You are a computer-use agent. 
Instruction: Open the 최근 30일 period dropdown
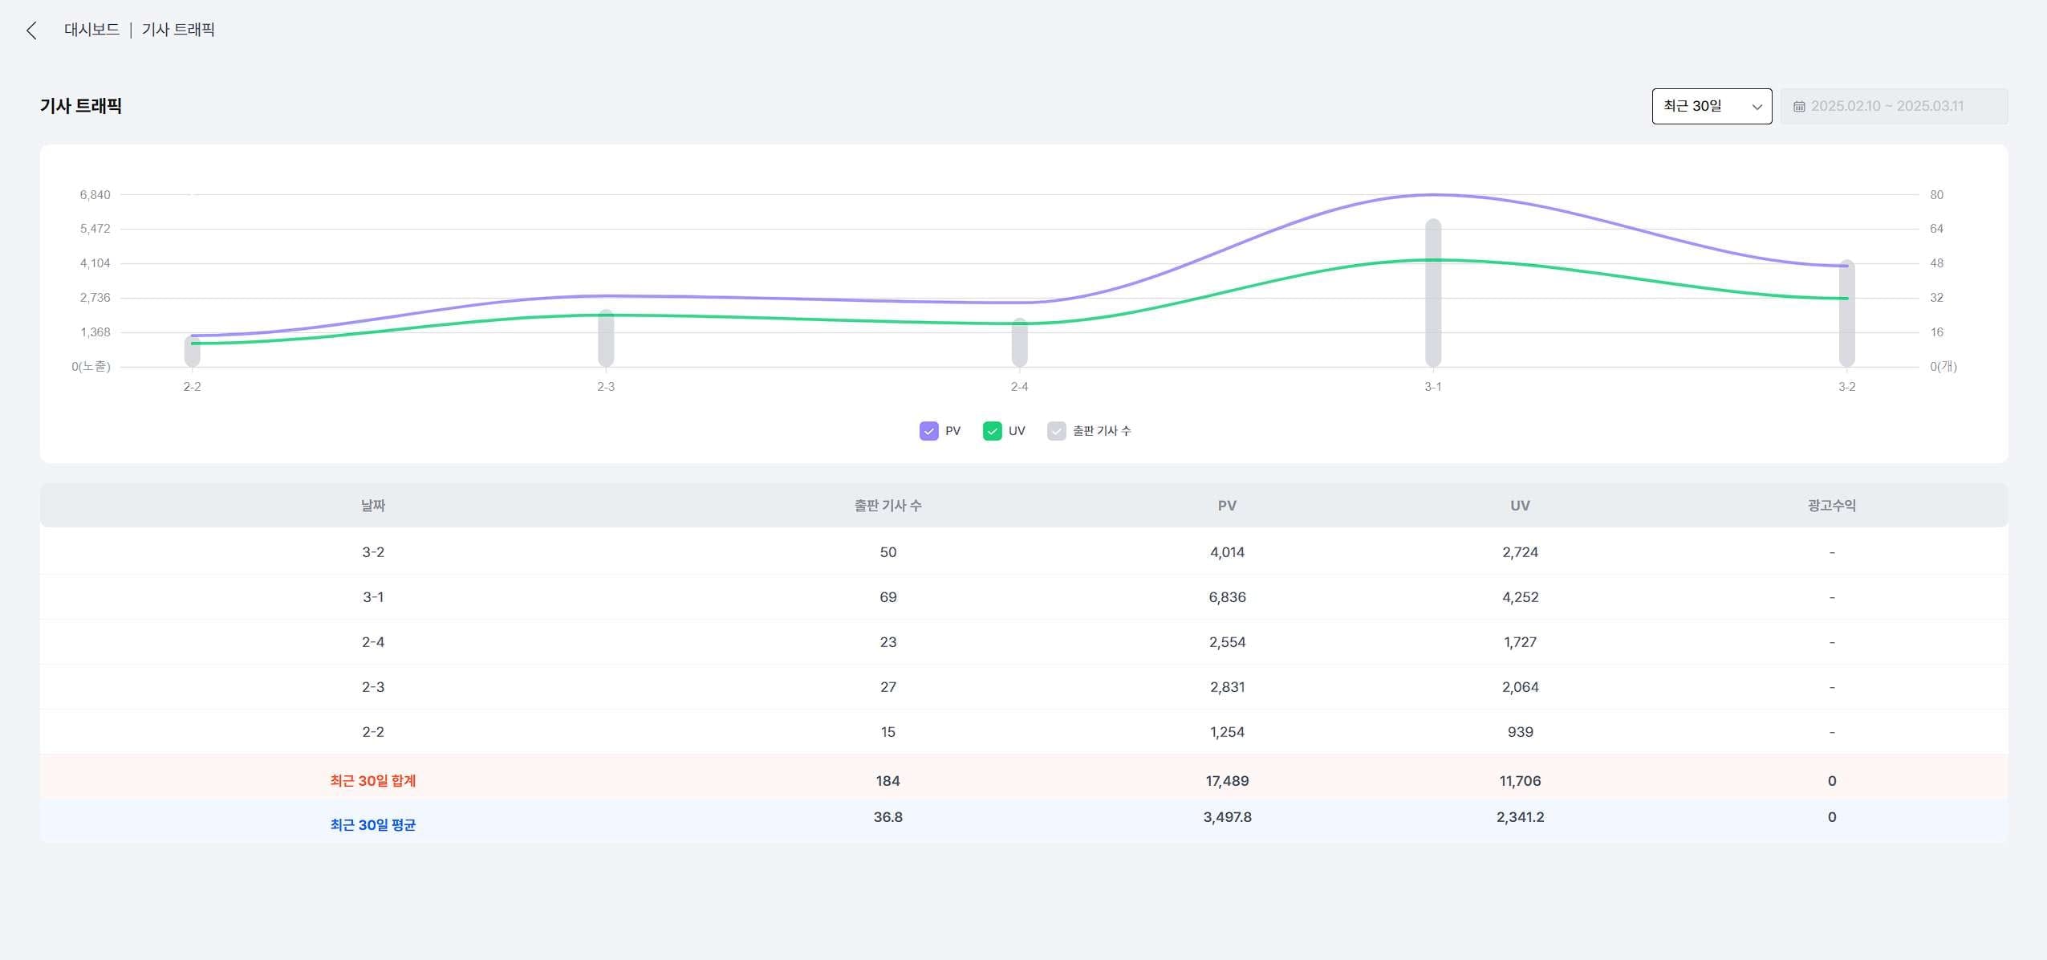[1711, 106]
